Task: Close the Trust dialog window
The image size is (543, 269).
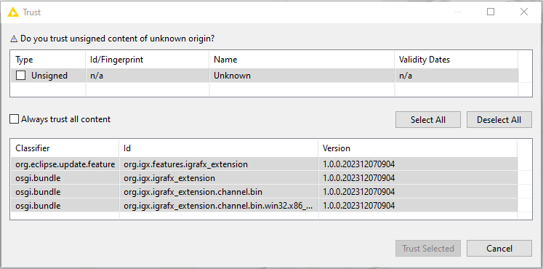Action: click(524, 12)
